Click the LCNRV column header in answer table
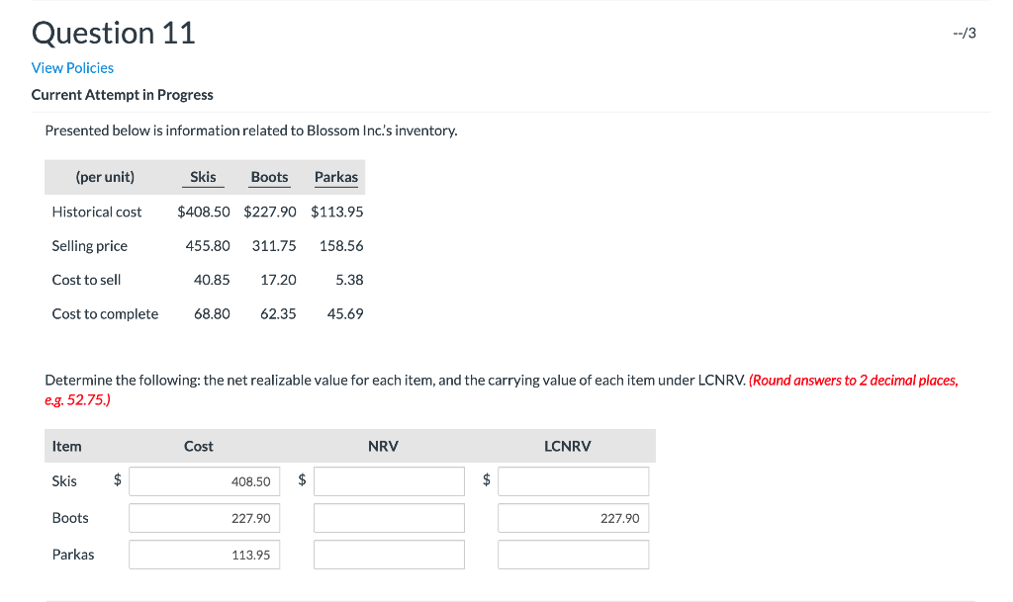The width and height of the screenshot is (1013, 602). click(567, 446)
